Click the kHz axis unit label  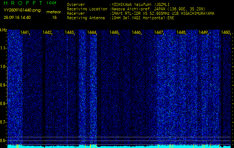point(3,30)
